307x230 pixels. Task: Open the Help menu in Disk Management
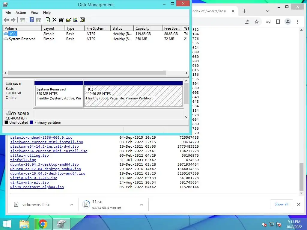click(47, 13)
